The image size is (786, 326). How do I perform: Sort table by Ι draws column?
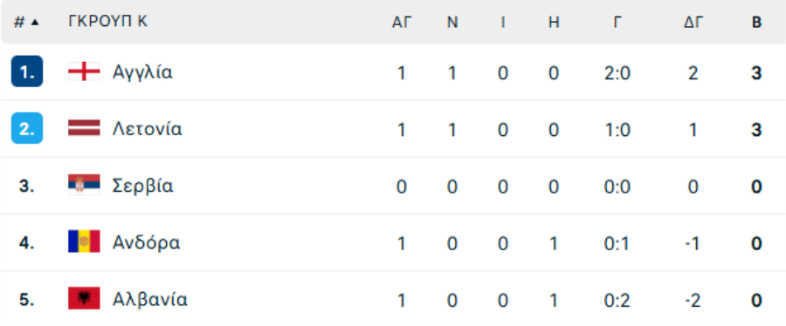(x=503, y=23)
